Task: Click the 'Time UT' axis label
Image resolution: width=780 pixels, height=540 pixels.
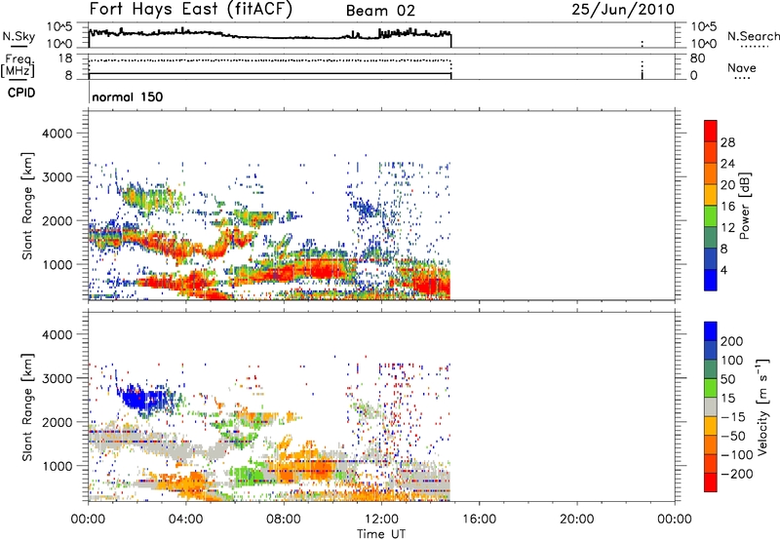Action: click(381, 534)
